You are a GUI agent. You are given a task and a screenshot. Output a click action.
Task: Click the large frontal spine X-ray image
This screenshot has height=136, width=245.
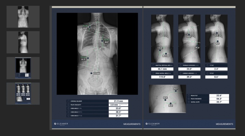[x=97, y=54]
